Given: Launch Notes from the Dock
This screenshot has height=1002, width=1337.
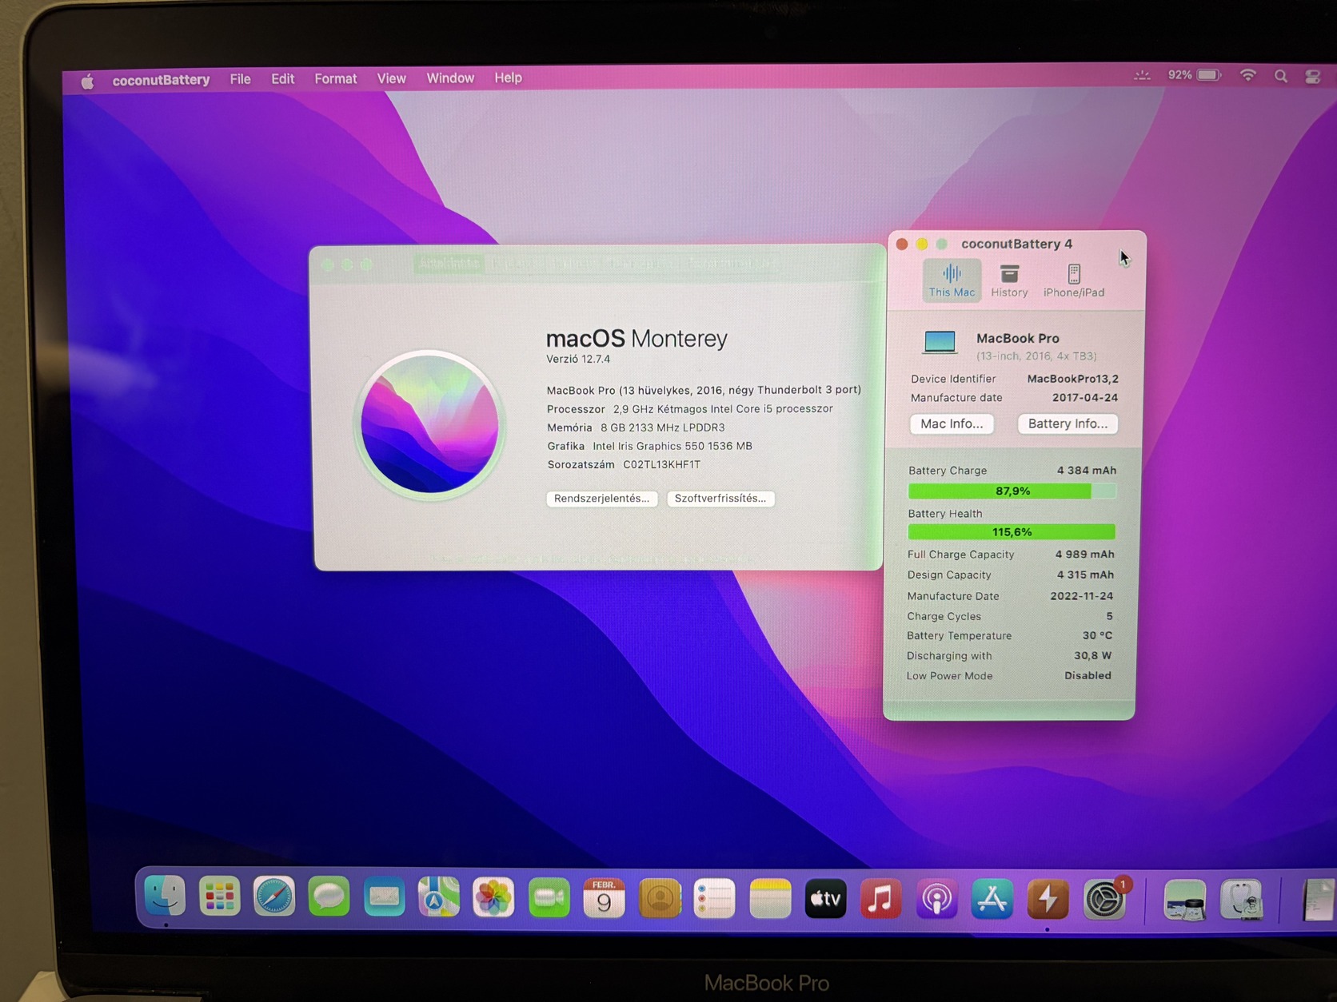Looking at the screenshot, I should (x=770, y=899).
